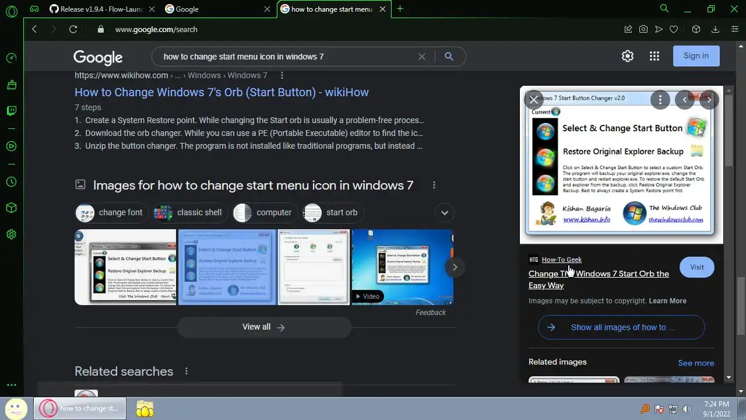
Task: Click the search tabs magnifier icon
Action: (x=664, y=9)
